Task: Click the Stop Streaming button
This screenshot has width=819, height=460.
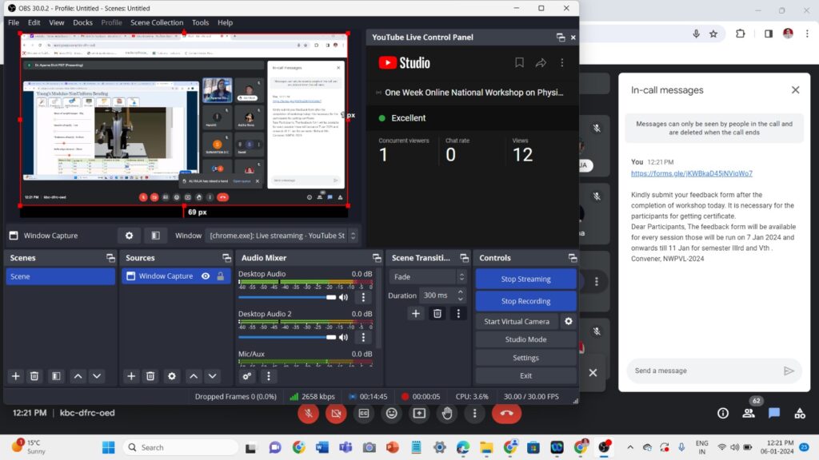Action: coord(525,279)
